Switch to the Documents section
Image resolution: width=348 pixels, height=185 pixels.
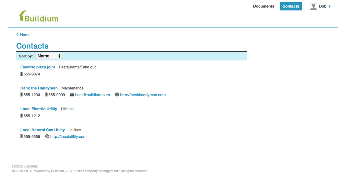click(x=263, y=6)
